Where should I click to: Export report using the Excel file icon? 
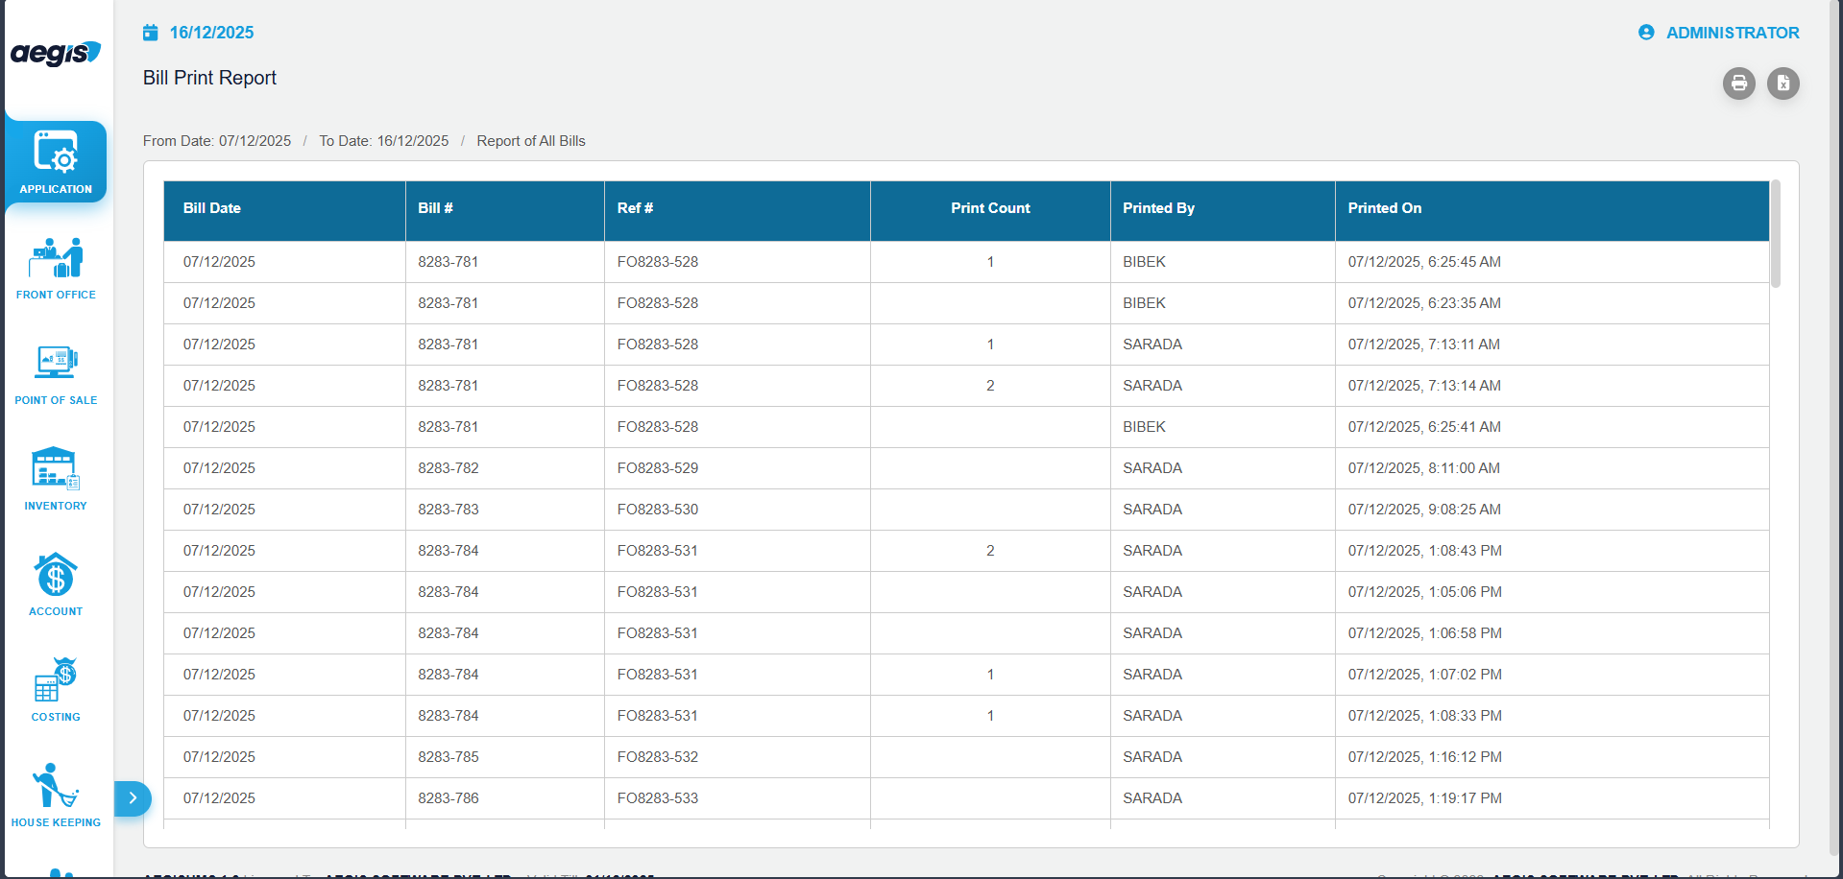click(x=1782, y=83)
